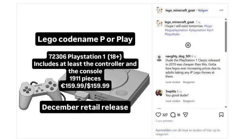The image size is (235, 139).
Task: Open comments via speech bubble icon
Action: click(x=173, y=115)
